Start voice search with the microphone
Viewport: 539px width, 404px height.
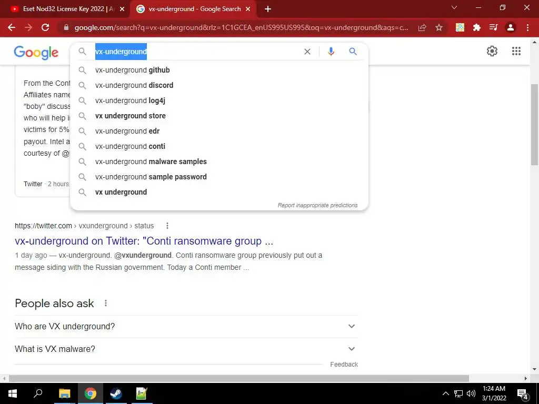click(331, 52)
